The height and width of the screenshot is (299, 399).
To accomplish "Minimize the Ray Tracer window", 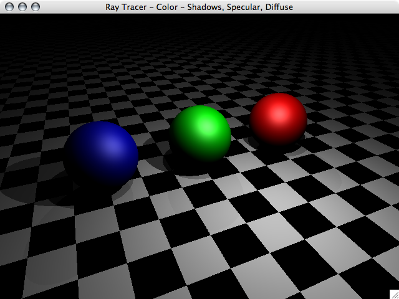I will [22, 7].
